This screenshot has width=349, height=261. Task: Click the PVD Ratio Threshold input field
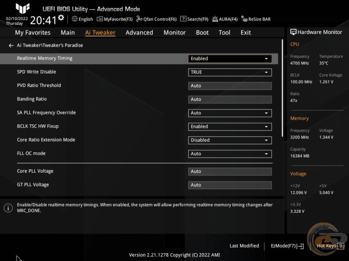[x=230, y=86]
